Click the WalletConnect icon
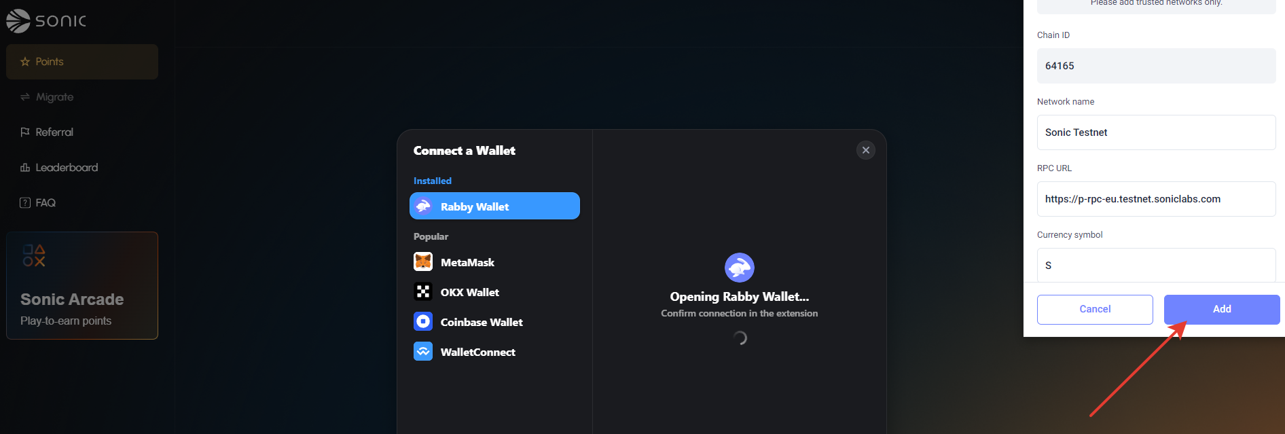 [423, 351]
